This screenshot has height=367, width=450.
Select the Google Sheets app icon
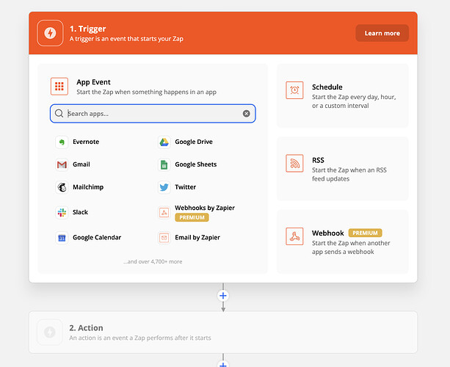(164, 164)
